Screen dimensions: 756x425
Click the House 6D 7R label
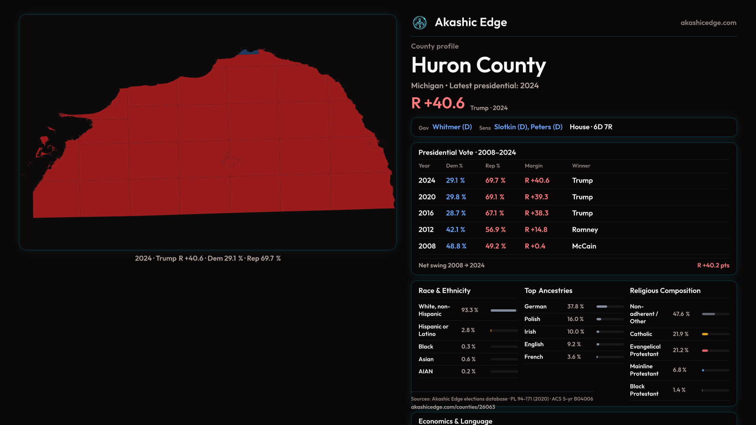click(591, 127)
